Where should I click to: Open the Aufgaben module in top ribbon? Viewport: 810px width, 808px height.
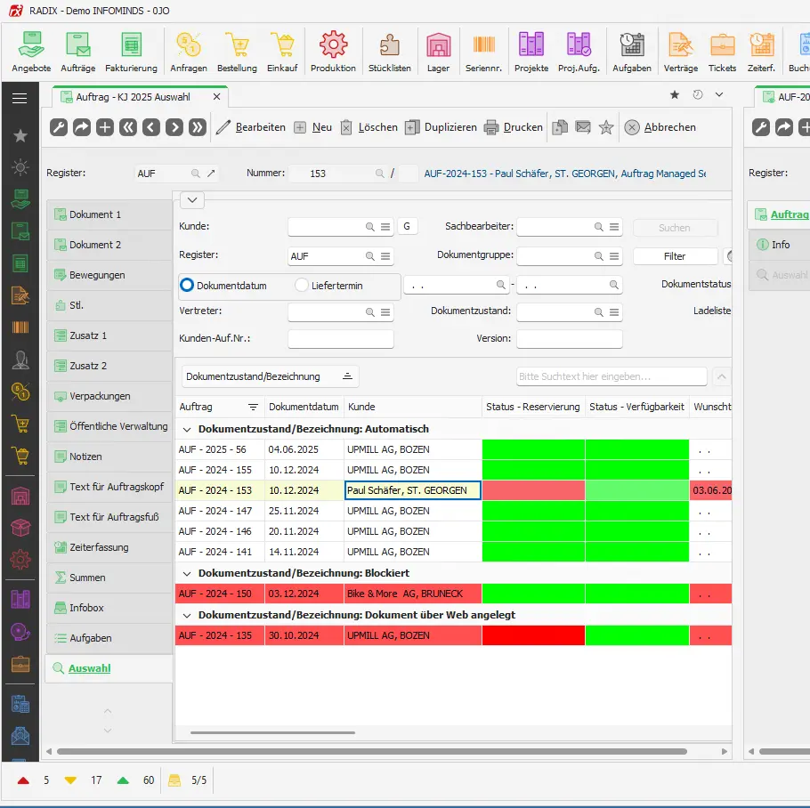click(632, 52)
